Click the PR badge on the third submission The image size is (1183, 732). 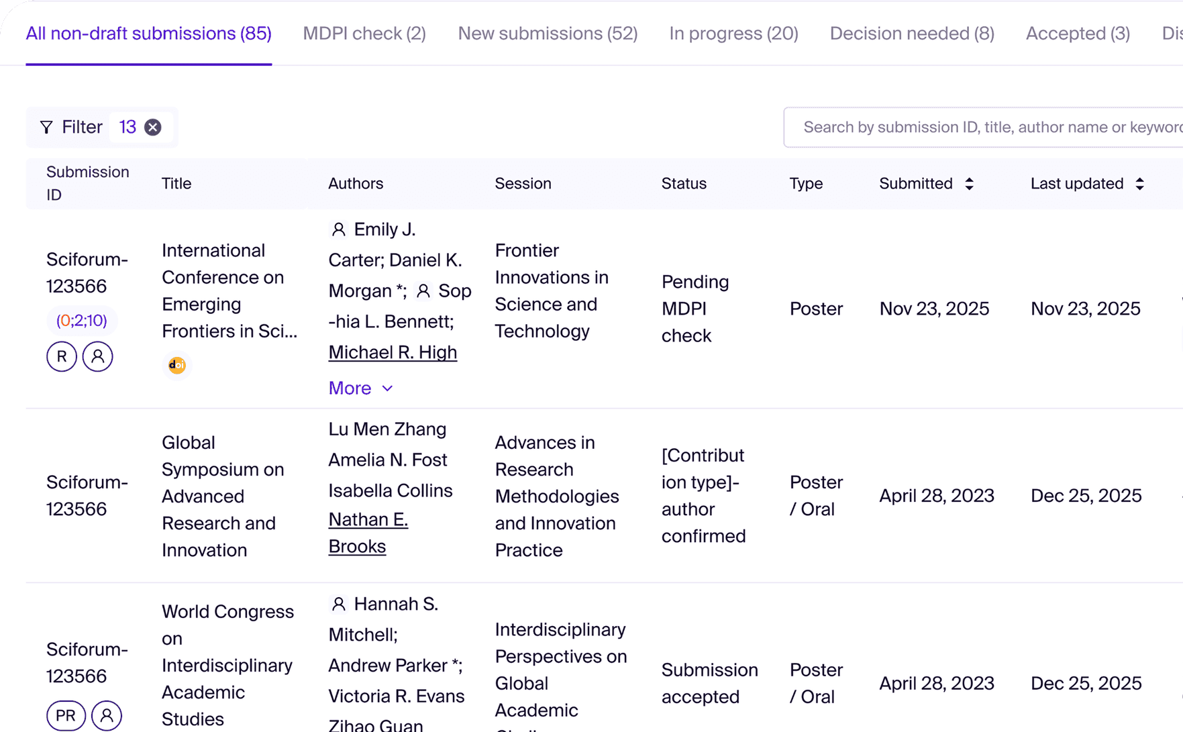point(66,715)
